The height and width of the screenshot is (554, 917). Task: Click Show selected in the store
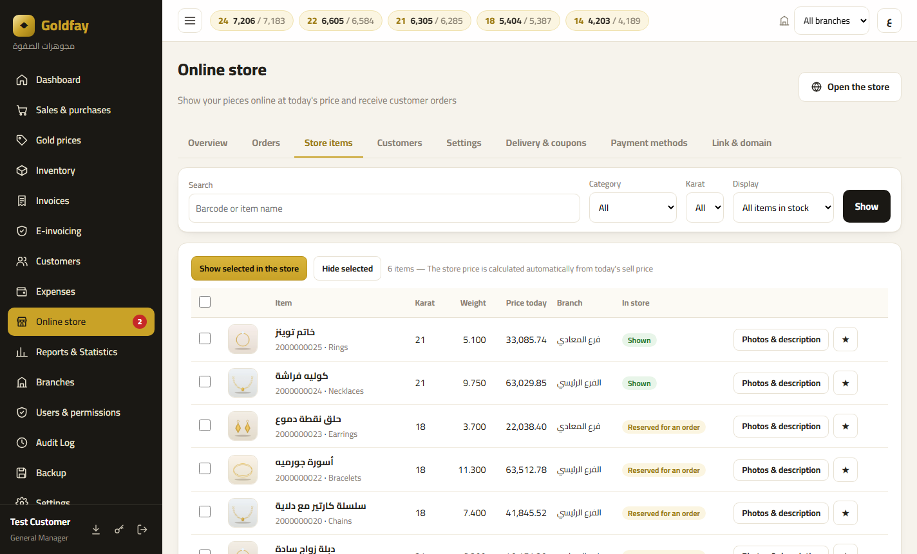click(249, 268)
